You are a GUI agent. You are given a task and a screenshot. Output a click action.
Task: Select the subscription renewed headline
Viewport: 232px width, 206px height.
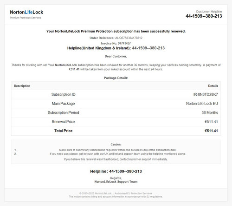pyautogui.click(x=116, y=31)
